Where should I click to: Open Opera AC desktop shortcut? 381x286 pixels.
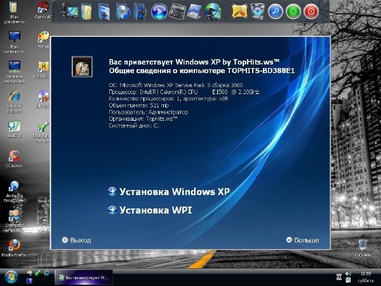coord(44,10)
